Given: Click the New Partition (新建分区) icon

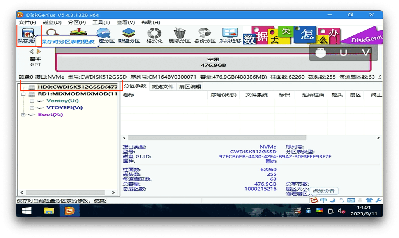Looking at the screenshot, I should tap(129, 35).
